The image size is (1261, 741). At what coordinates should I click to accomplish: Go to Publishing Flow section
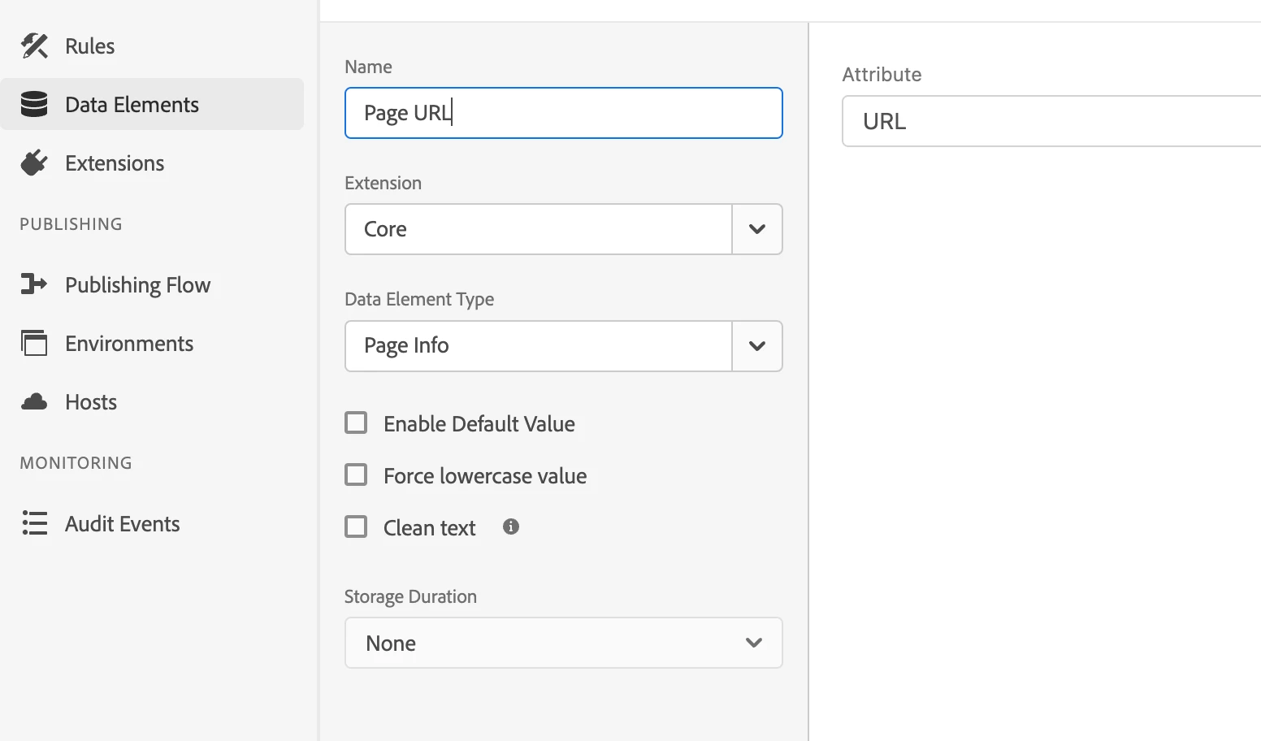137,285
